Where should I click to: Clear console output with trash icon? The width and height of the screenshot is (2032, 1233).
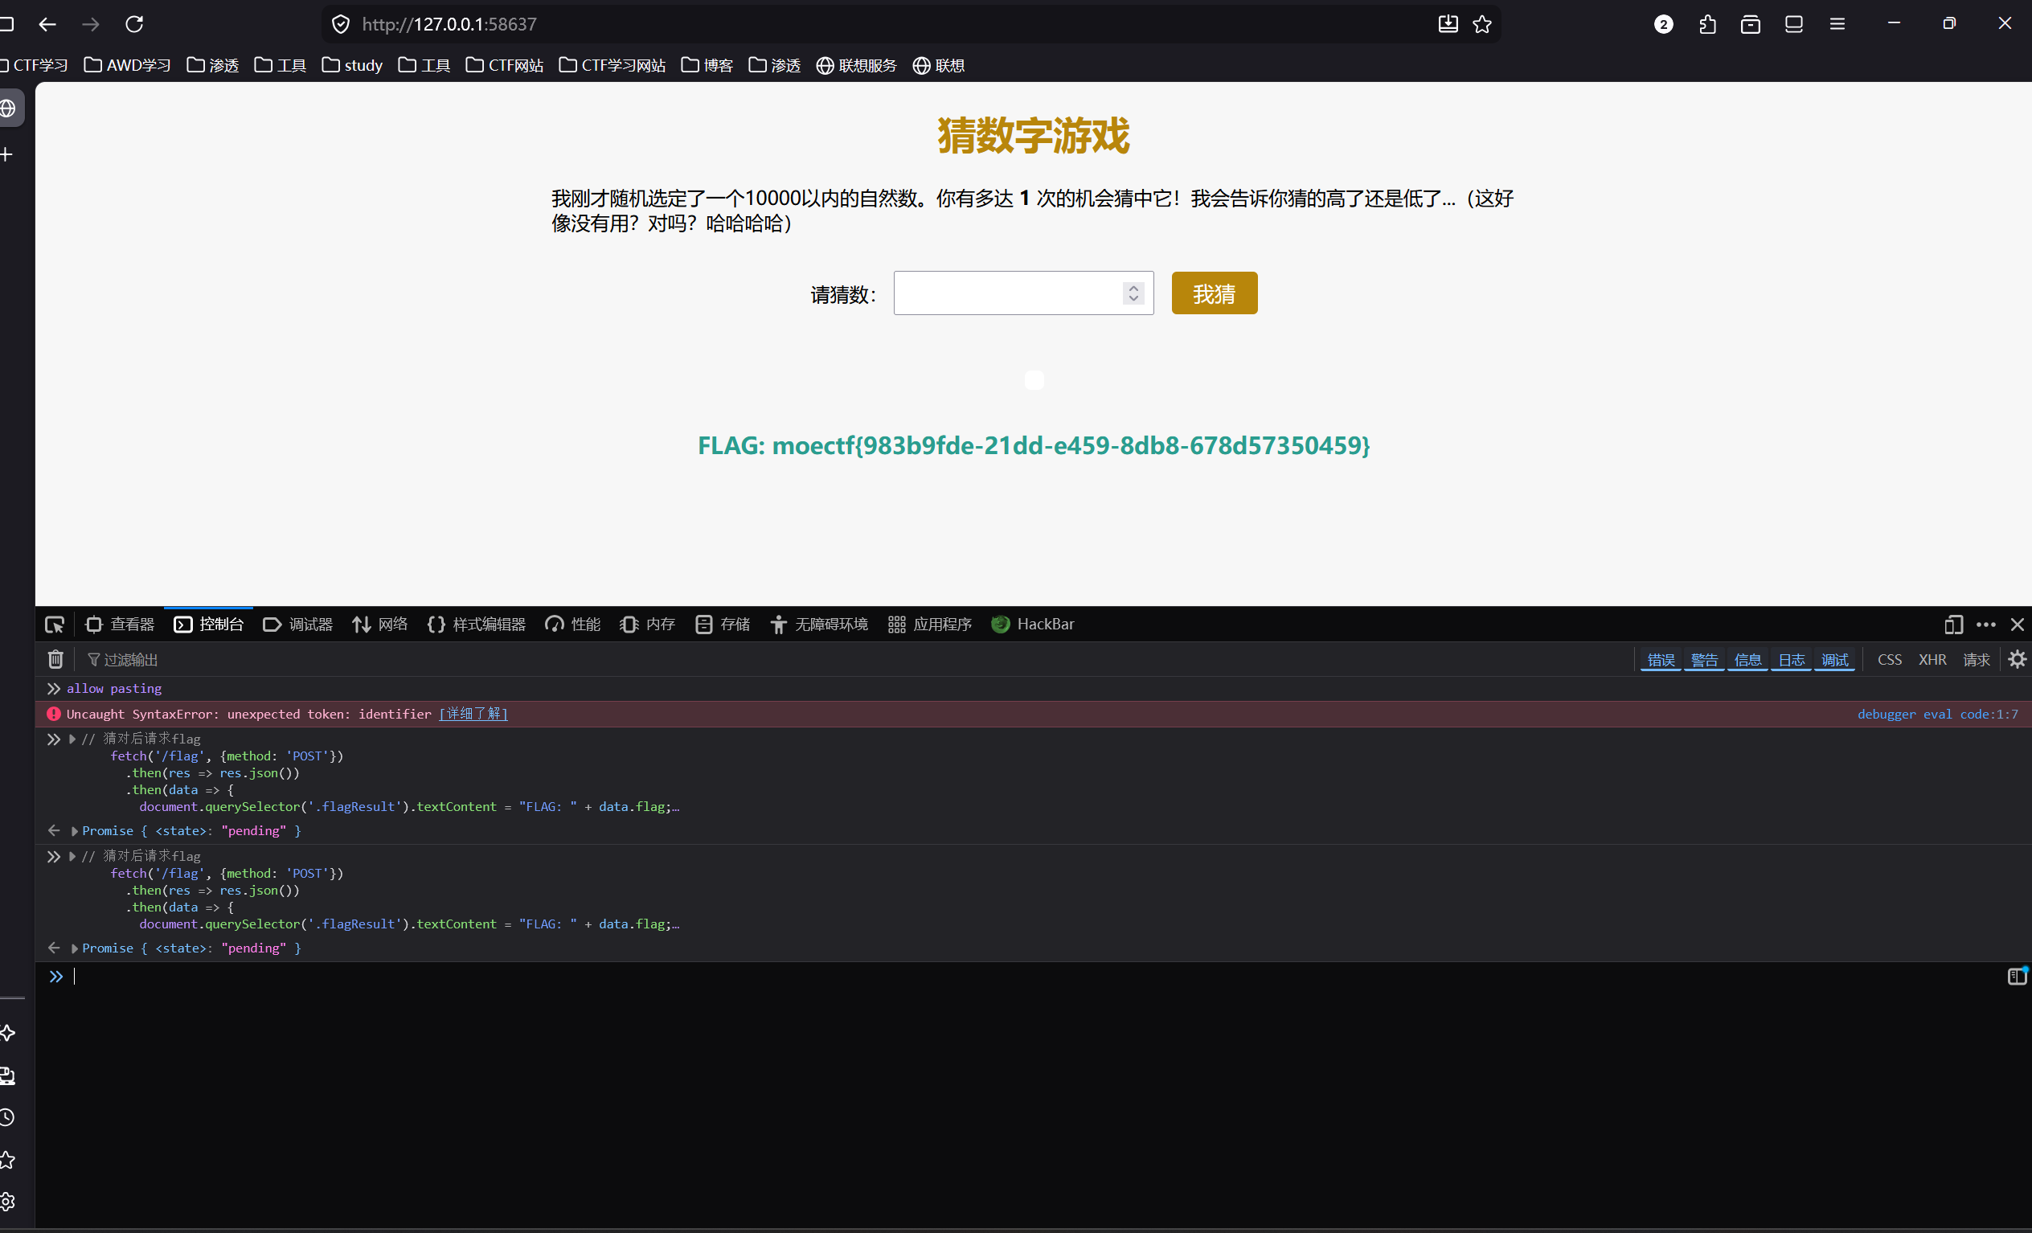coord(55,659)
